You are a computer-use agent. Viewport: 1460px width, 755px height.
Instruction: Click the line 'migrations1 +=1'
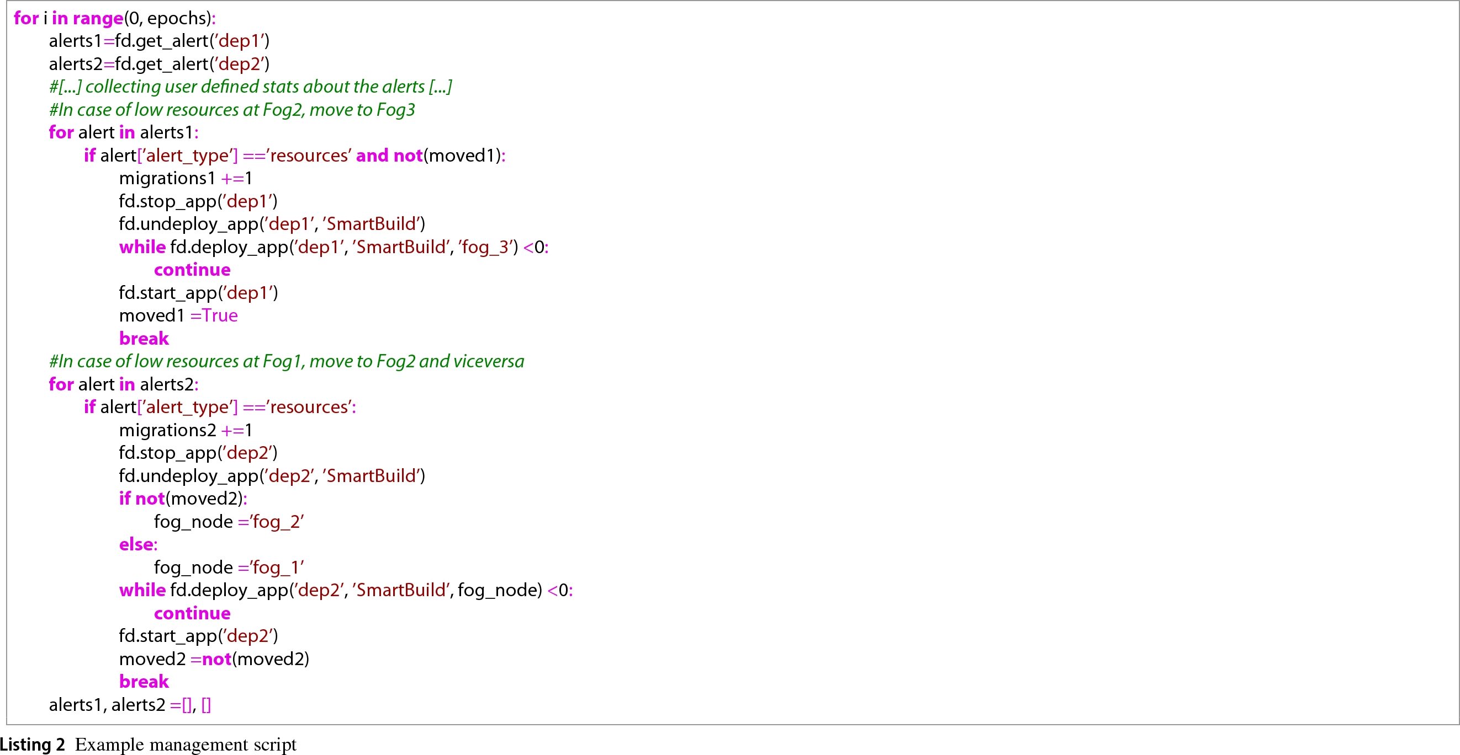pyautogui.click(x=186, y=178)
